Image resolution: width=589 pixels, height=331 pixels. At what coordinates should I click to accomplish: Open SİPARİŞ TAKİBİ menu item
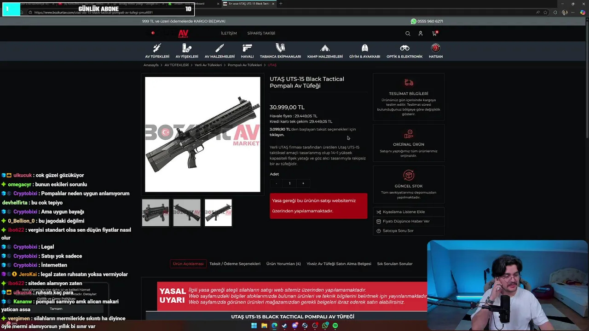pos(261,33)
